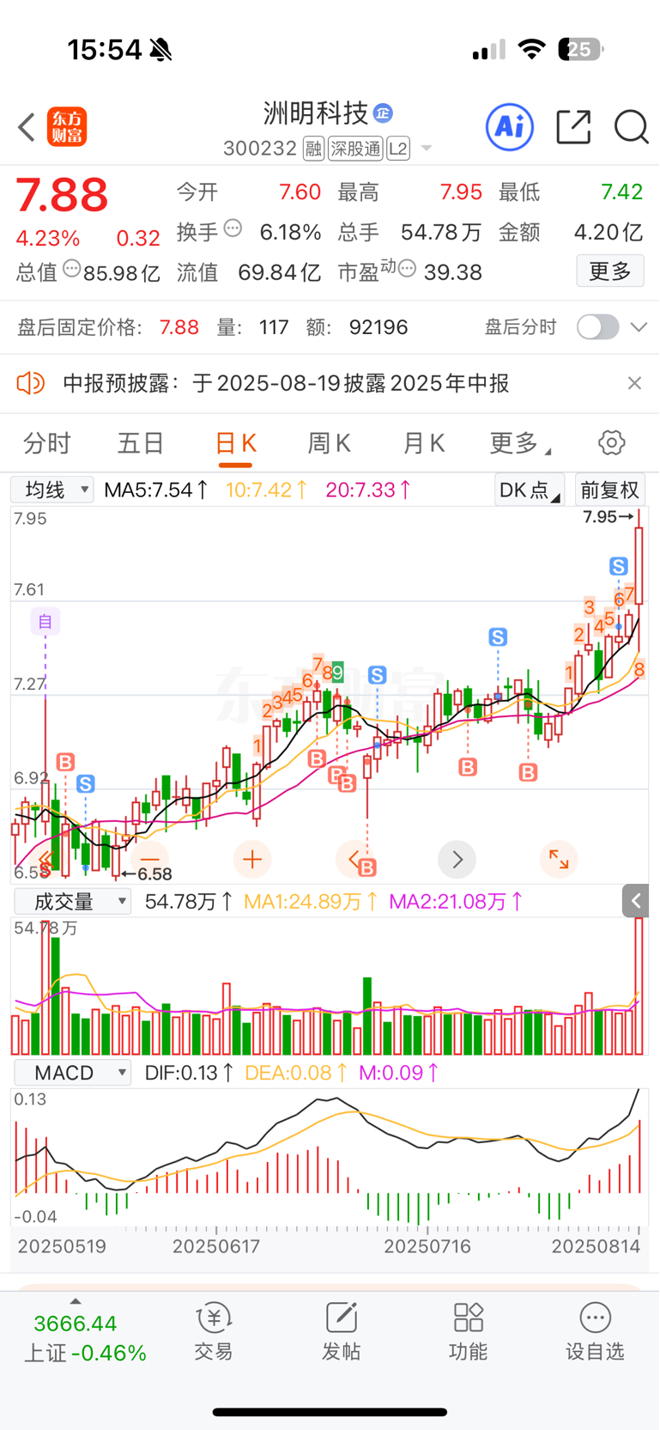Tap the 20250716 date axis label

pos(427,1246)
